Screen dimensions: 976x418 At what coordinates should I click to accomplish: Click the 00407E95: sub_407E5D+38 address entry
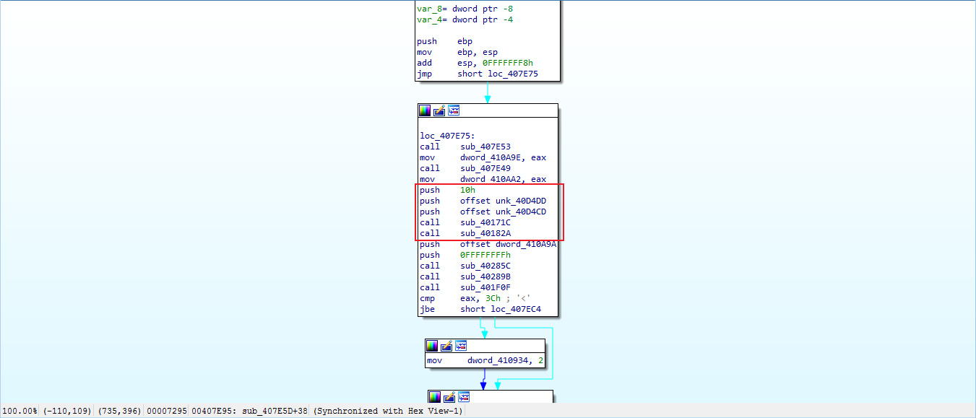pyautogui.click(x=249, y=411)
